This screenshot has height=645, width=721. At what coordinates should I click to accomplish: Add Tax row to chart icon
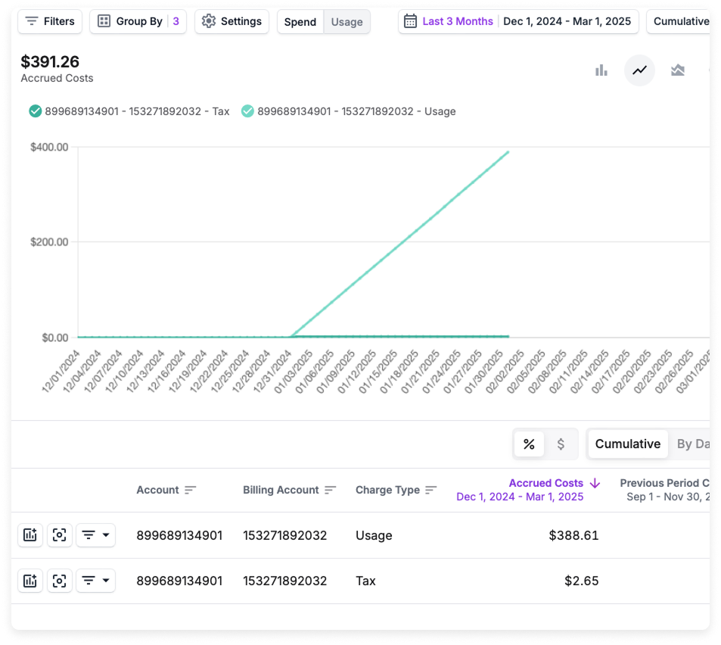30,581
